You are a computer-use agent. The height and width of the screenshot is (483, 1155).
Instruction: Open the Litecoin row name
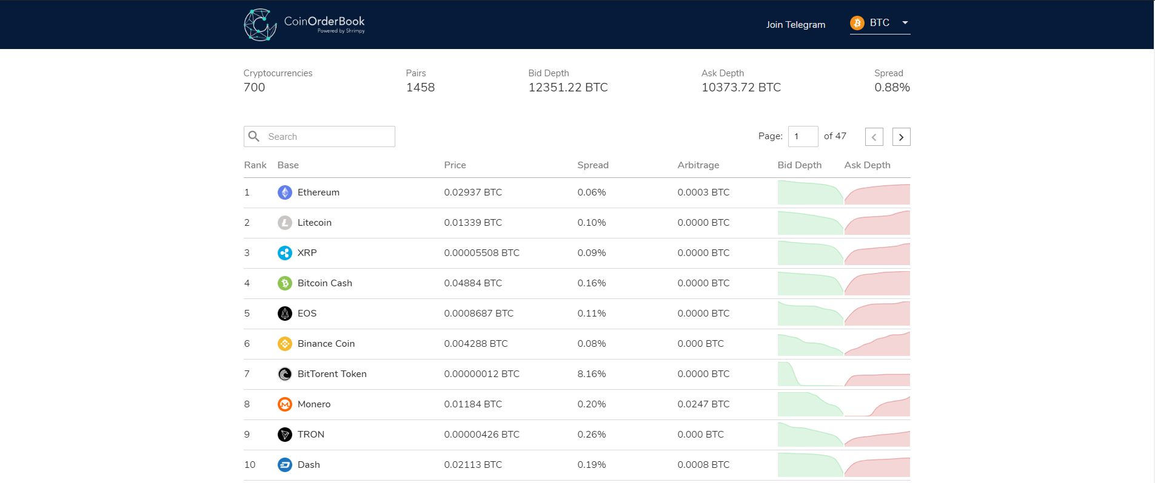click(315, 223)
